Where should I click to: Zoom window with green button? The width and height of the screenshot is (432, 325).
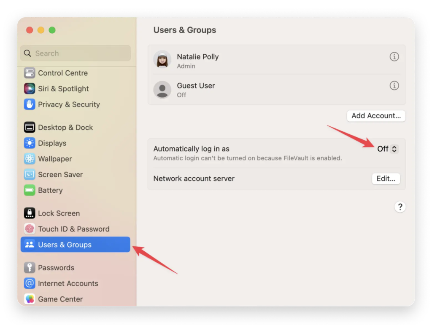tap(52, 30)
